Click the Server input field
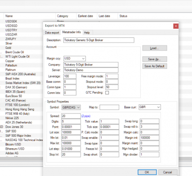Image resolution: width=192 pixels, height=176 pixels. click(91, 70)
